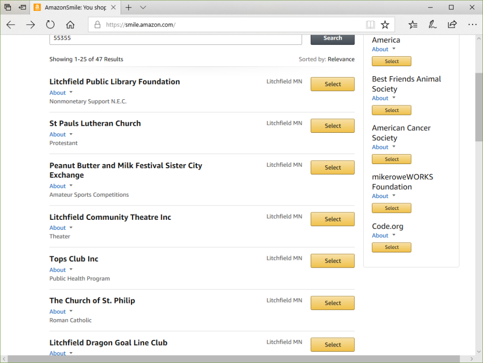Click the Forward navigation arrow
This screenshot has height=363, width=483.
coord(31,25)
